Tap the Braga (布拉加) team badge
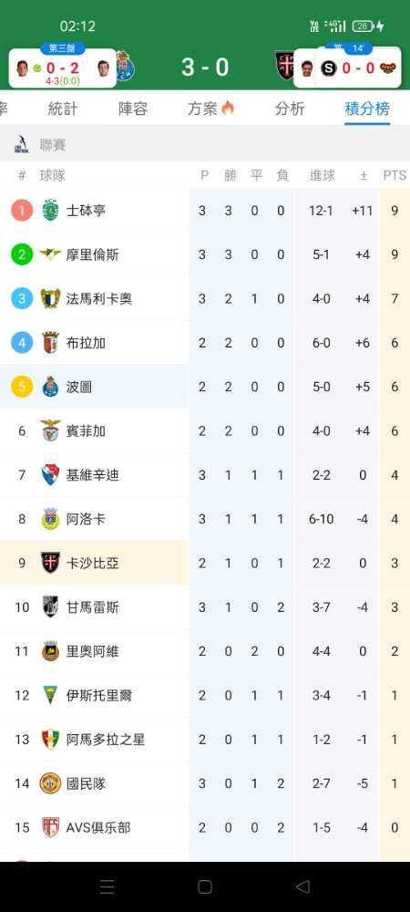The width and height of the screenshot is (410, 912). tap(50, 343)
